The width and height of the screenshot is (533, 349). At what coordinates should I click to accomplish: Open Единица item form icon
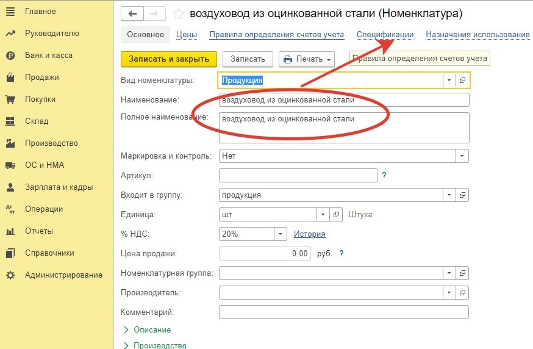click(x=336, y=215)
